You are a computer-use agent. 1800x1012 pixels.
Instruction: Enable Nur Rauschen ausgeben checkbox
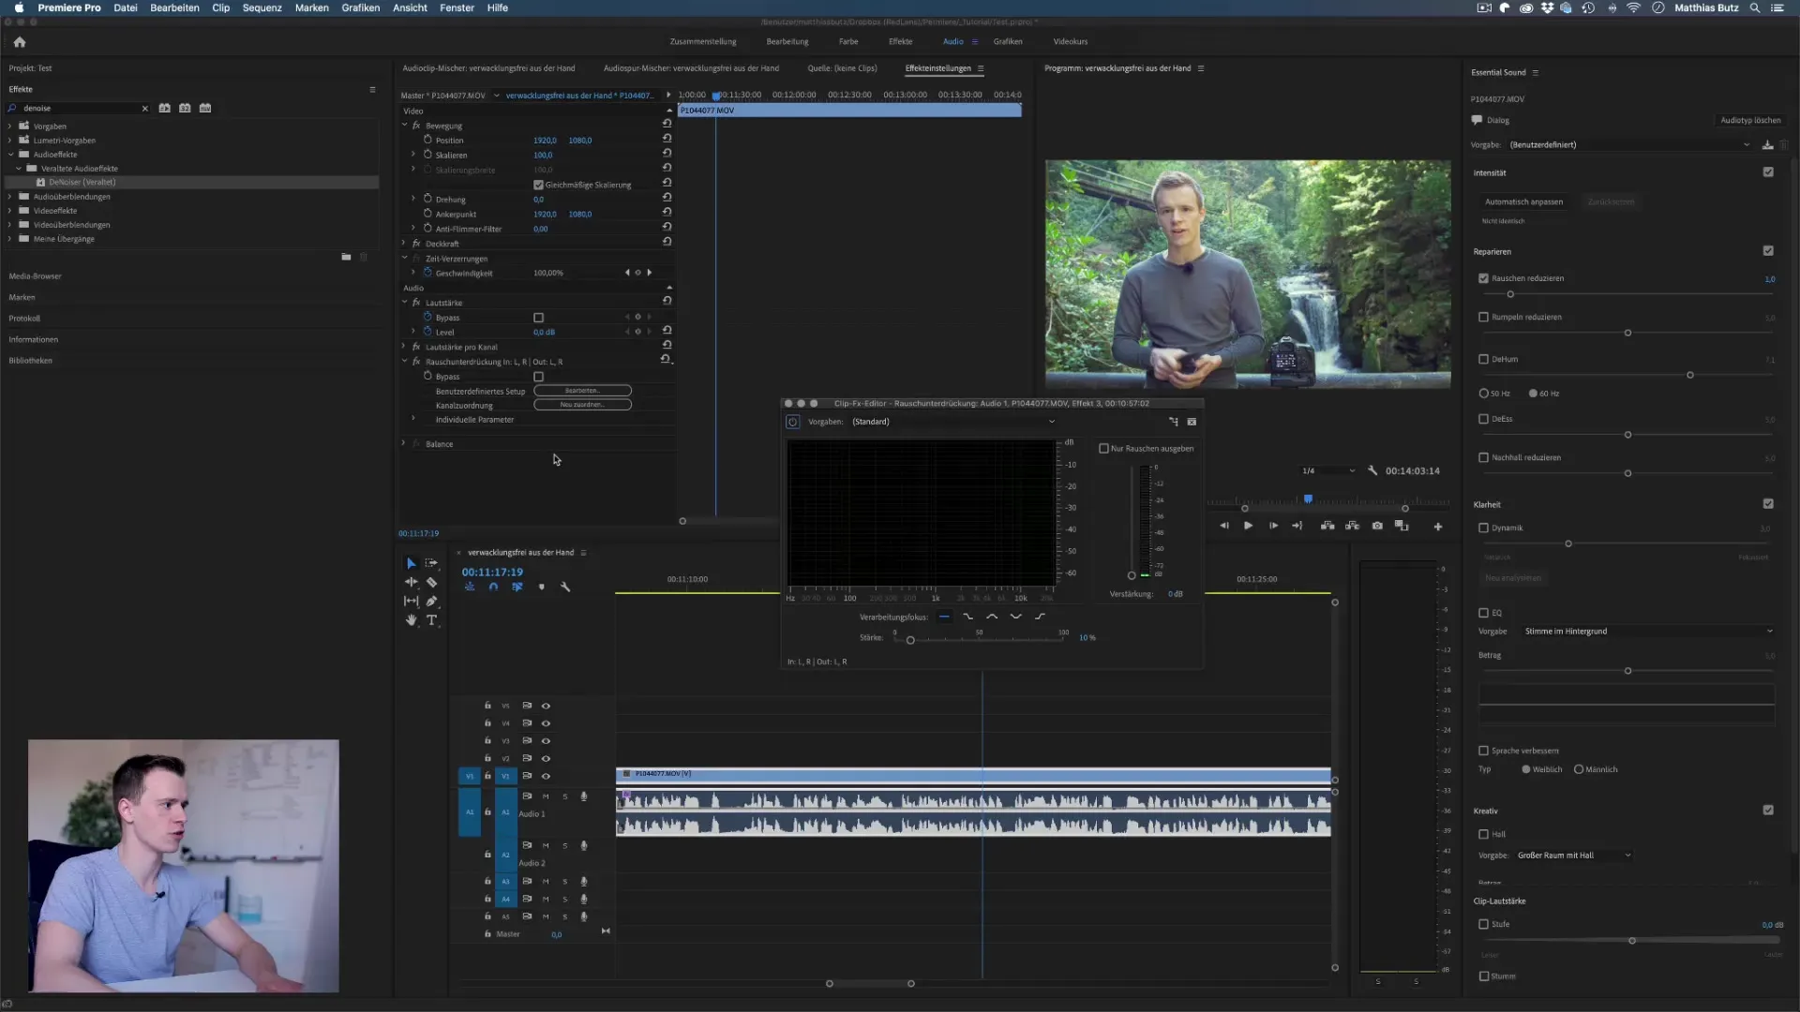point(1103,449)
